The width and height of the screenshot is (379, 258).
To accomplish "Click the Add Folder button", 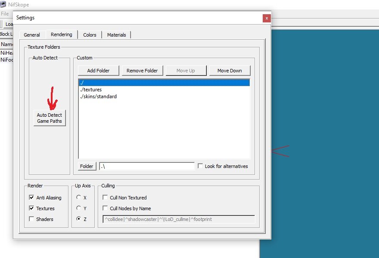I will click(x=98, y=71).
